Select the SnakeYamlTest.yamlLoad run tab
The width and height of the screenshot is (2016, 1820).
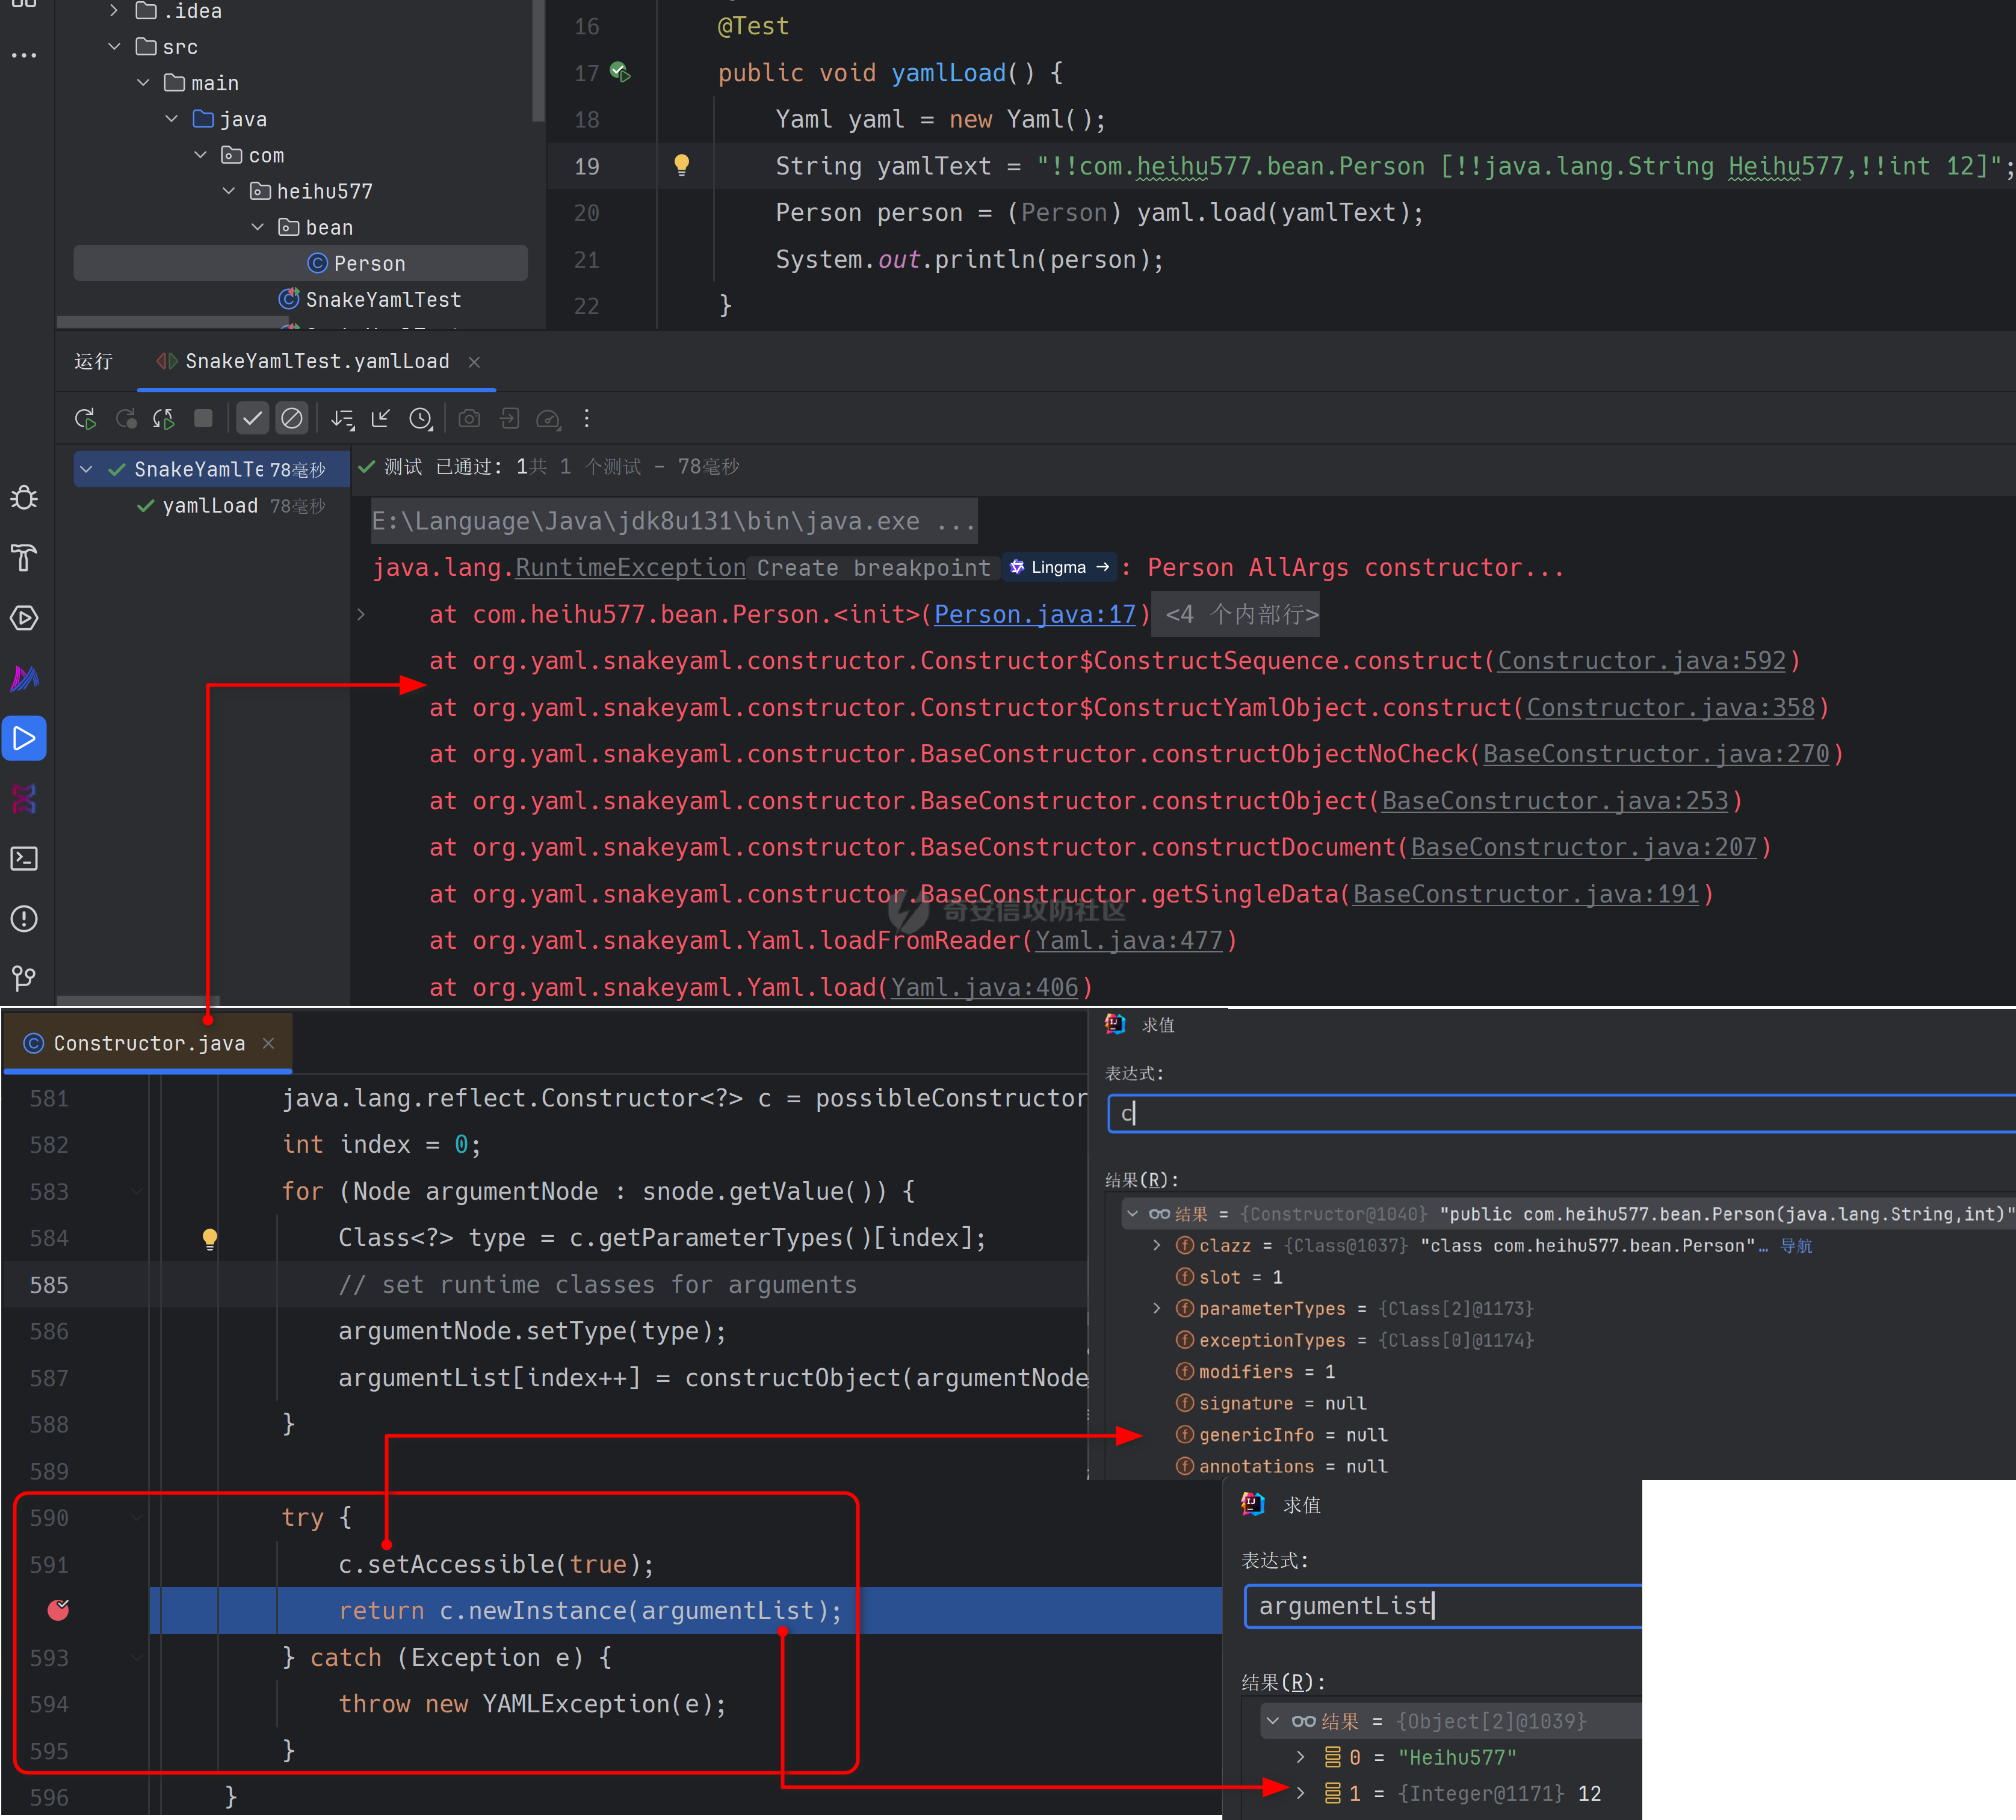click(x=317, y=361)
